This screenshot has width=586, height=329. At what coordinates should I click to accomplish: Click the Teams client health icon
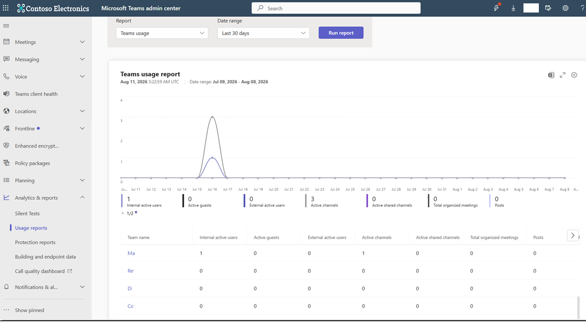pyautogui.click(x=6, y=94)
